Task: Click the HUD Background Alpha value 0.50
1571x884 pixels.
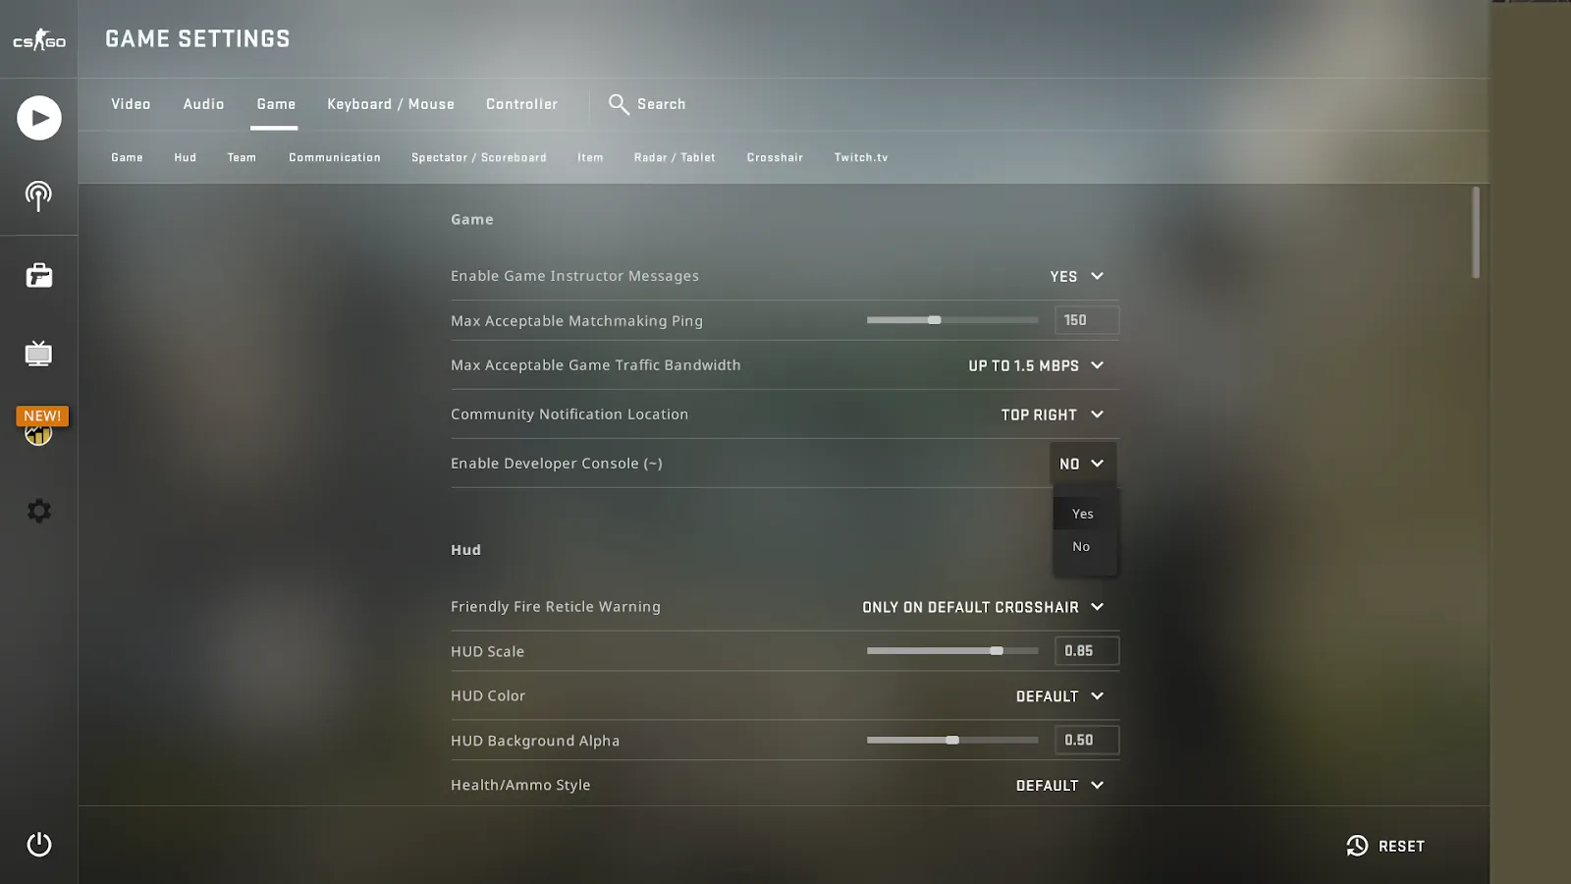Action: [1087, 741]
